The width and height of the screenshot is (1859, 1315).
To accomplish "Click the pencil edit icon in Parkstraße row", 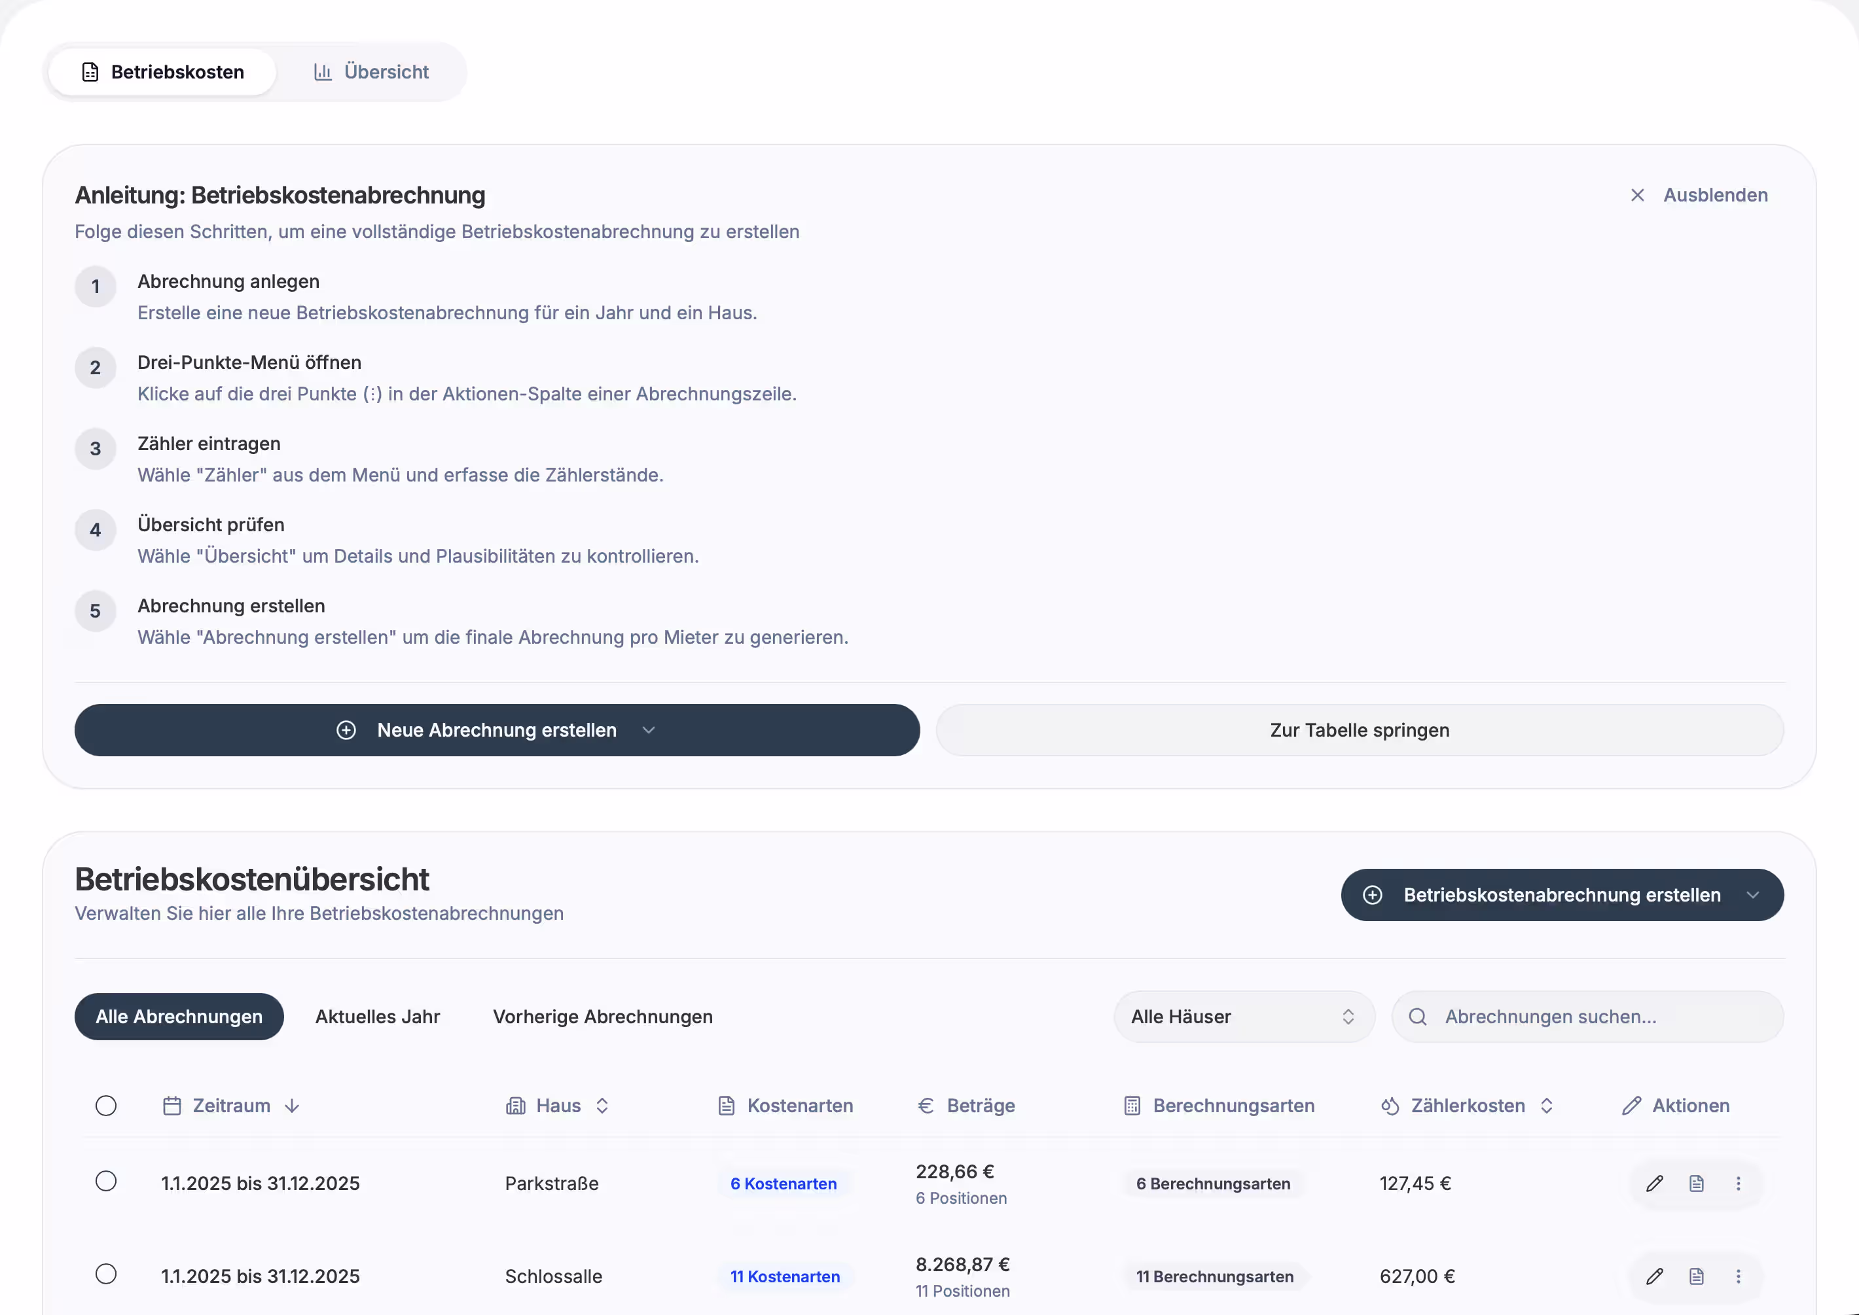I will 1654,1183.
